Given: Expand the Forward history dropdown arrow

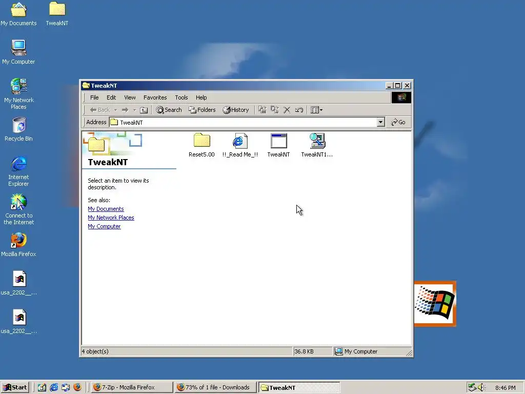Looking at the screenshot, I should pos(135,110).
